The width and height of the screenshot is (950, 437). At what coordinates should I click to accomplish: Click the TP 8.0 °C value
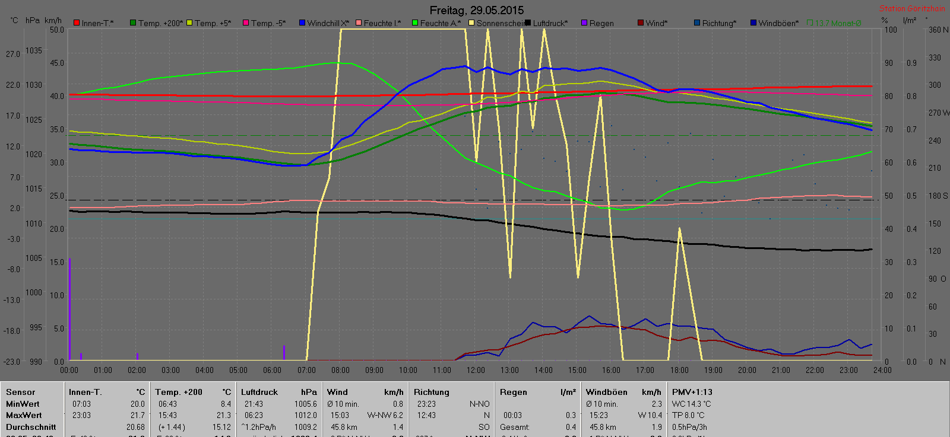pos(688,415)
